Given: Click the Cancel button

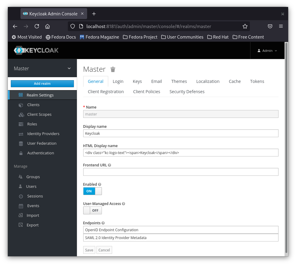Looking at the screenshot, I should (104, 250).
